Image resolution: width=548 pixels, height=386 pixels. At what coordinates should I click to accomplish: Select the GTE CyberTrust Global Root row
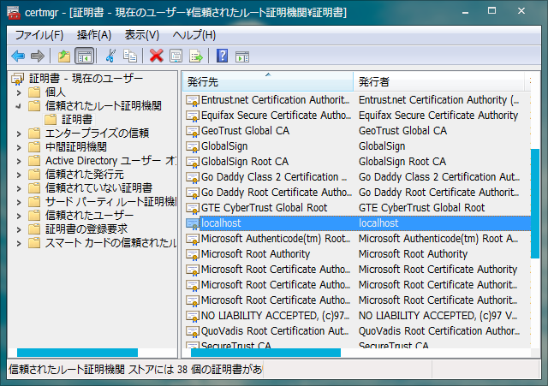tap(356, 208)
